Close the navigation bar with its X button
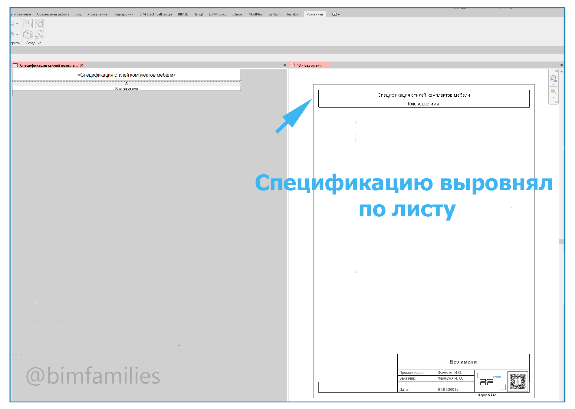 (556, 71)
